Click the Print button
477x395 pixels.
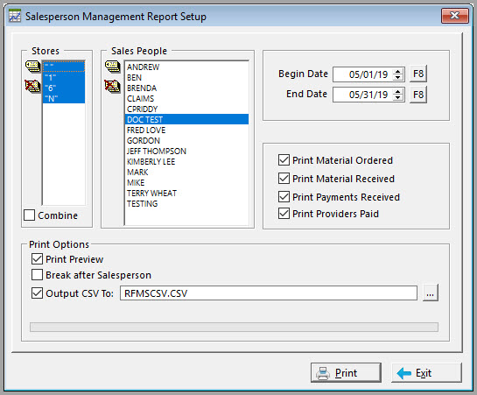coord(346,373)
